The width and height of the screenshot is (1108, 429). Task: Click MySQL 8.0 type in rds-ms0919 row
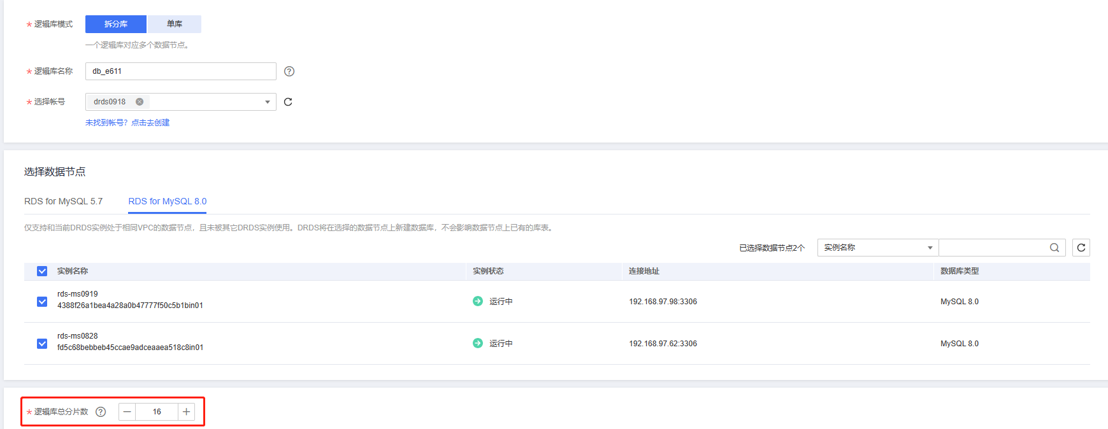click(x=960, y=302)
